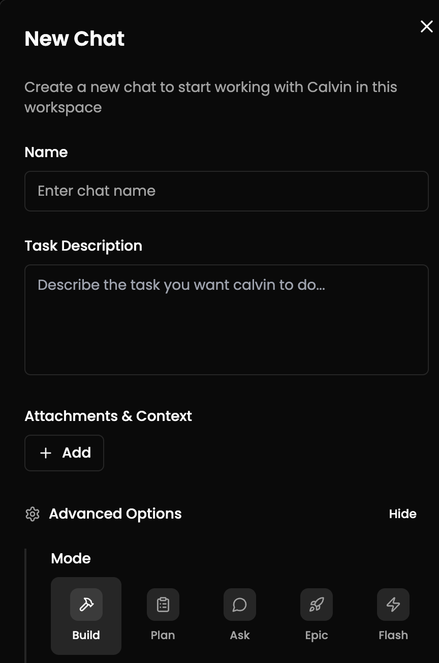The image size is (439, 663).
Task: Click the Advanced Options gear icon
Action: point(33,514)
